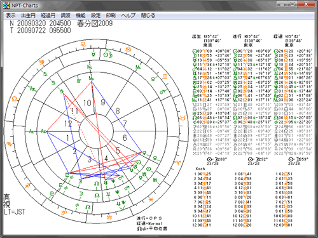Click the RF marker beside house 10
This screenshot has width=318, height=238.
point(79,81)
